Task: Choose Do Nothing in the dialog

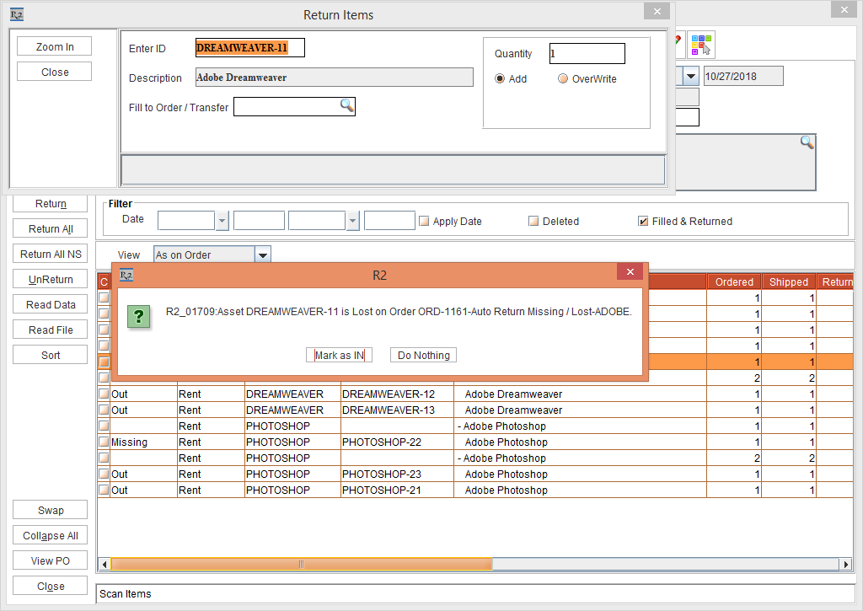Action: pyautogui.click(x=423, y=356)
